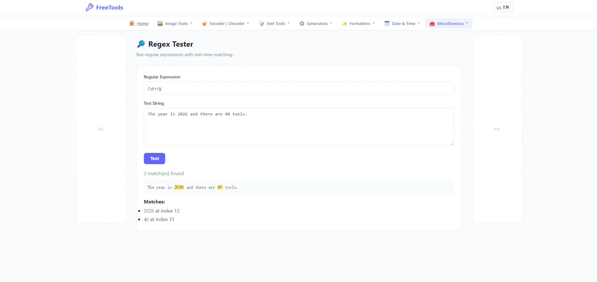This screenshot has height=282, width=597.
Task: Expand the Text Tools dropdown arrow
Action: tap(288, 23)
